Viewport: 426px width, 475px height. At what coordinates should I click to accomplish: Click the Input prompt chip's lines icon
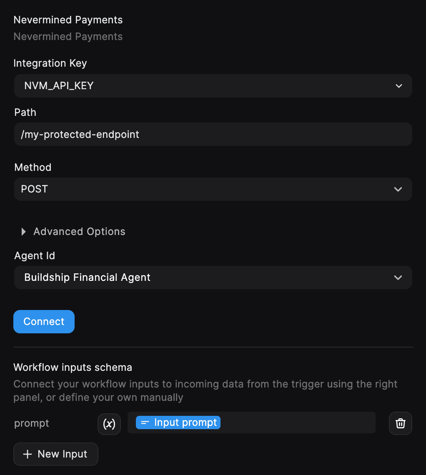(145, 423)
